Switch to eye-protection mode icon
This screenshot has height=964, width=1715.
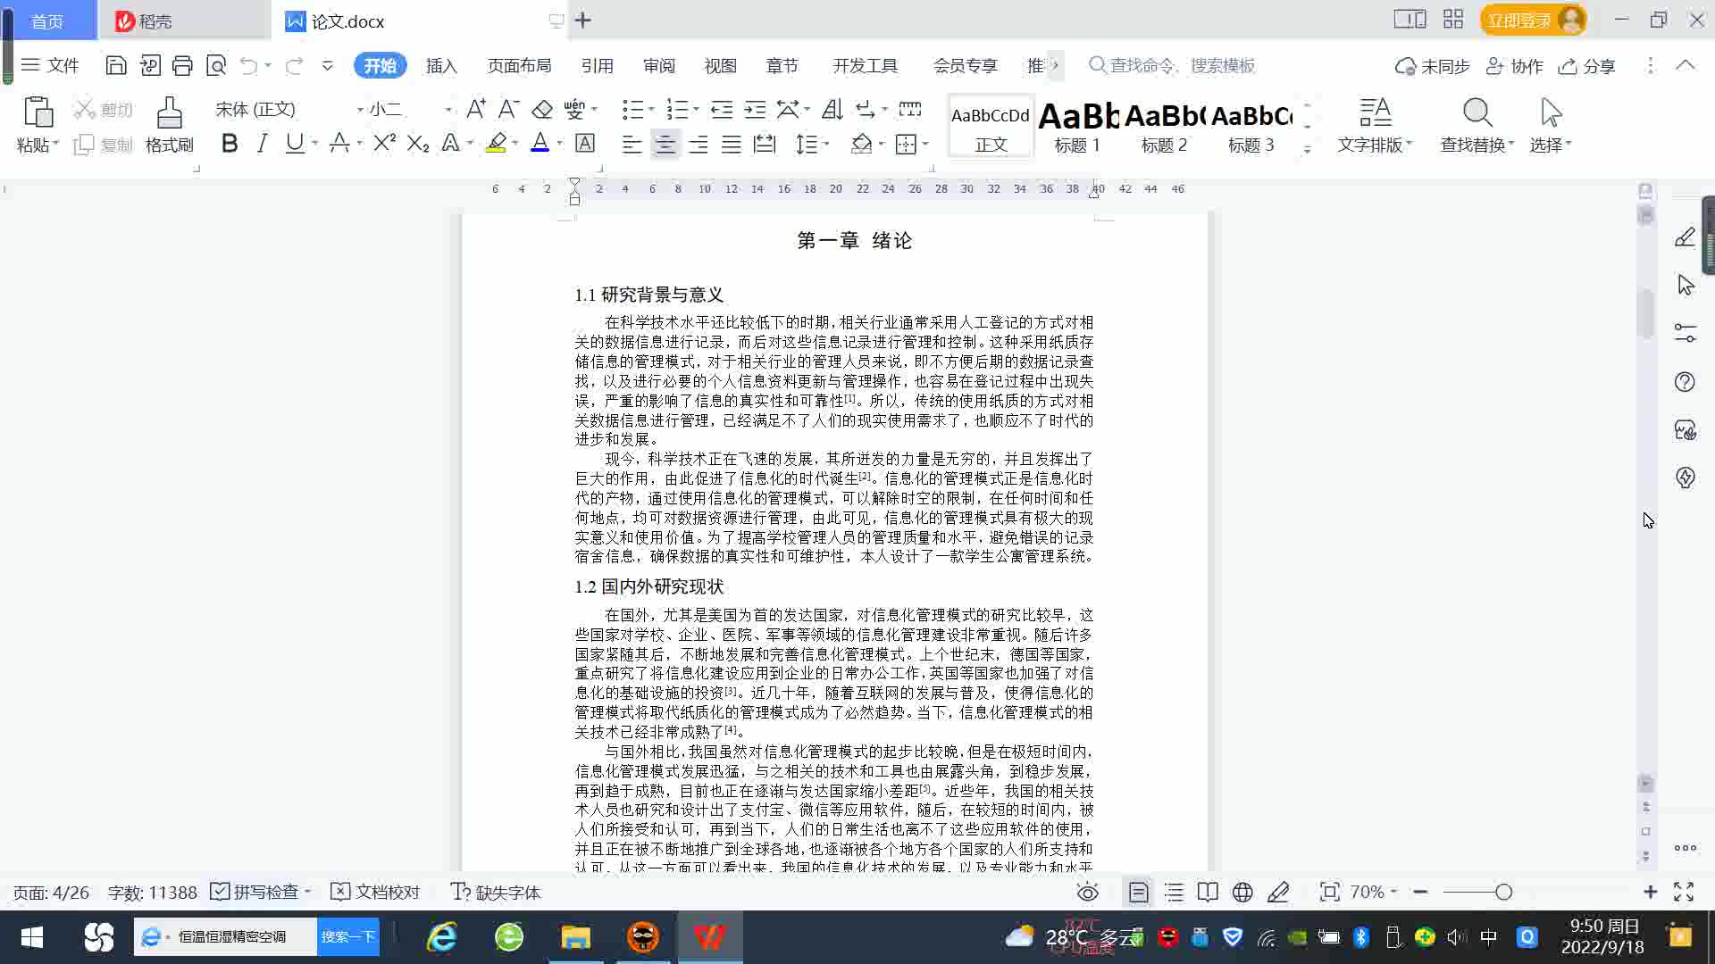click(x=1088, y=892)
